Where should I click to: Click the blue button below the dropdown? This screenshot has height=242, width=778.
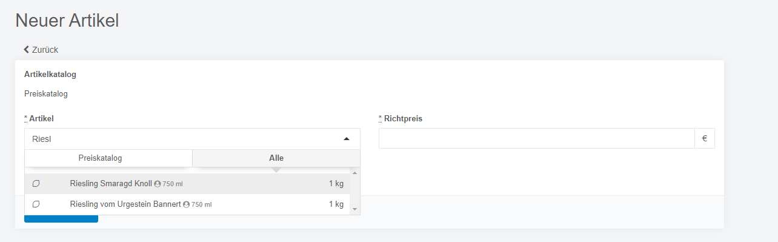[x=61, y=218]
